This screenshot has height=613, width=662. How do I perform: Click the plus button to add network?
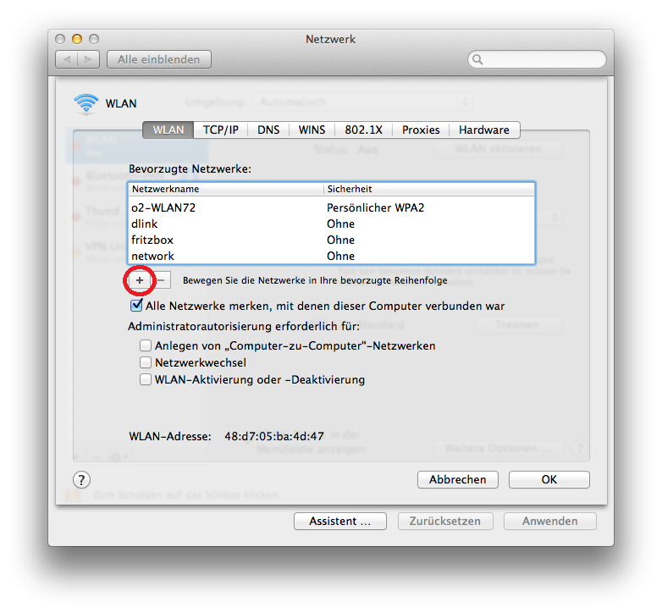coord(140,280)
